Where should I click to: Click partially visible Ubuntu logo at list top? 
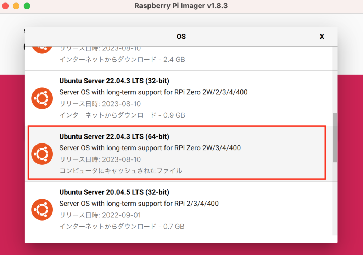coord(42,50)
